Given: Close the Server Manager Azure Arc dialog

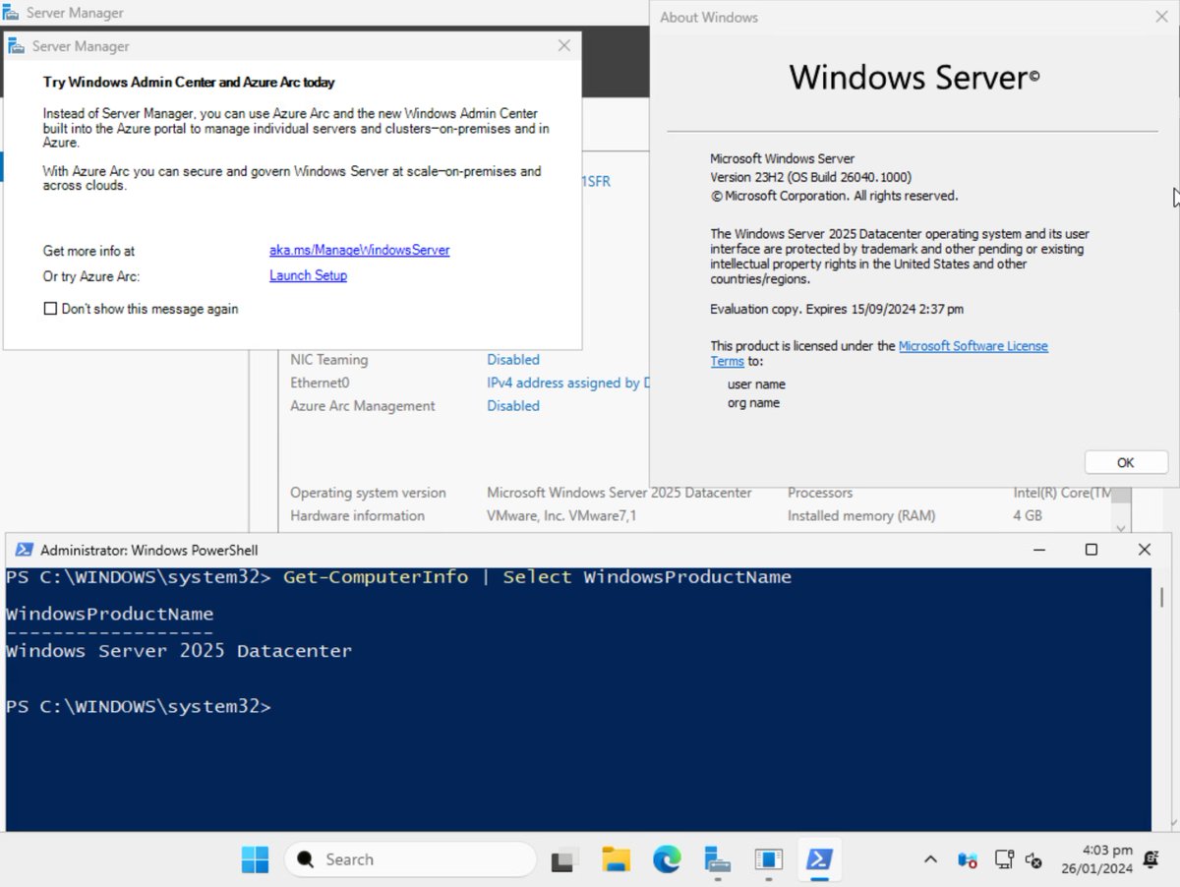Looking at the screenshot, I should (x=563, y=45).
